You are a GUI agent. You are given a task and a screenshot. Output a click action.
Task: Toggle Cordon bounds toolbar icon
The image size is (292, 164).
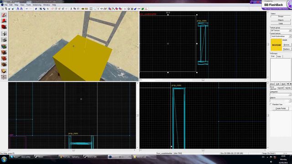83,9
